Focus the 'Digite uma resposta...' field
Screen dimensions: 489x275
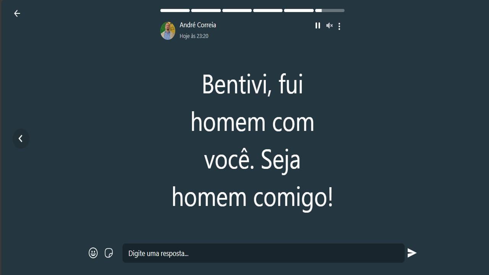[263, 253]
